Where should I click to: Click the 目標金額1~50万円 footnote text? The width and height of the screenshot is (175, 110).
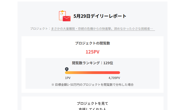(x=92, y=85)
